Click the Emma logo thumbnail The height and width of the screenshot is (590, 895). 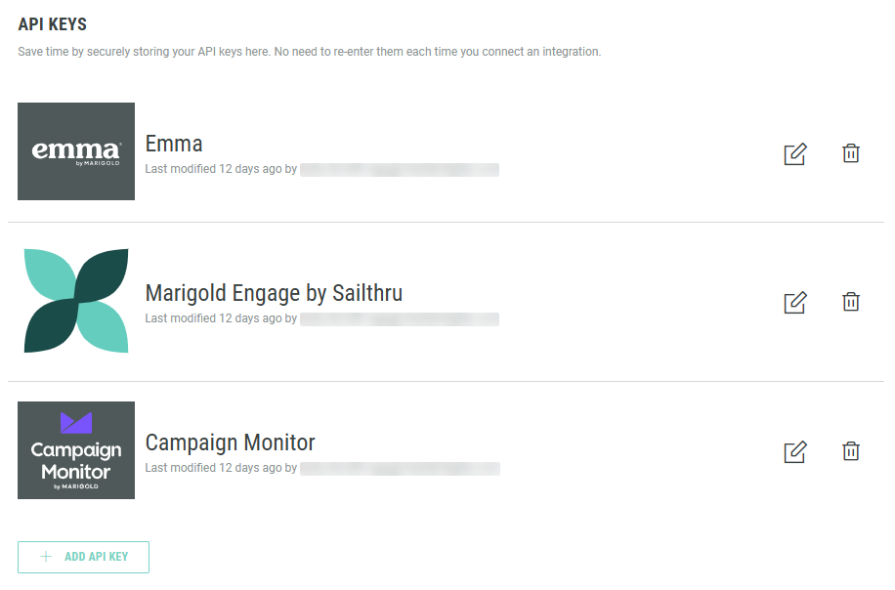(x=76, y=151)
